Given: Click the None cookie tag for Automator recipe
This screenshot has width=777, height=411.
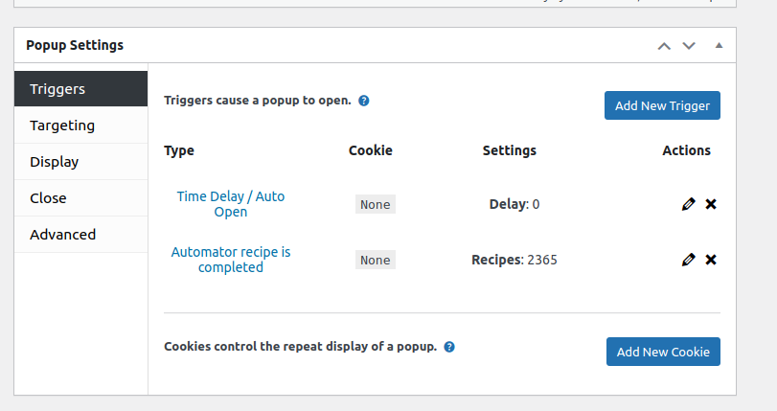Looking at the screenshot, I should [376, 260].
